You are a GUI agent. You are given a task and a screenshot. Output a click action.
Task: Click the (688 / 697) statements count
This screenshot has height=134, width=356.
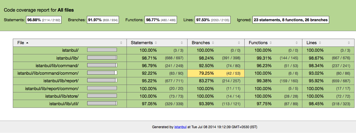coord(174,58)
